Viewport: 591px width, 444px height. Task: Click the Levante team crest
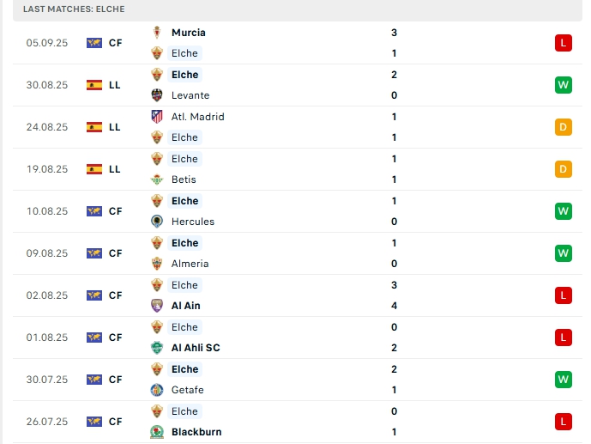pyautogui.click(x=157, y=95)
